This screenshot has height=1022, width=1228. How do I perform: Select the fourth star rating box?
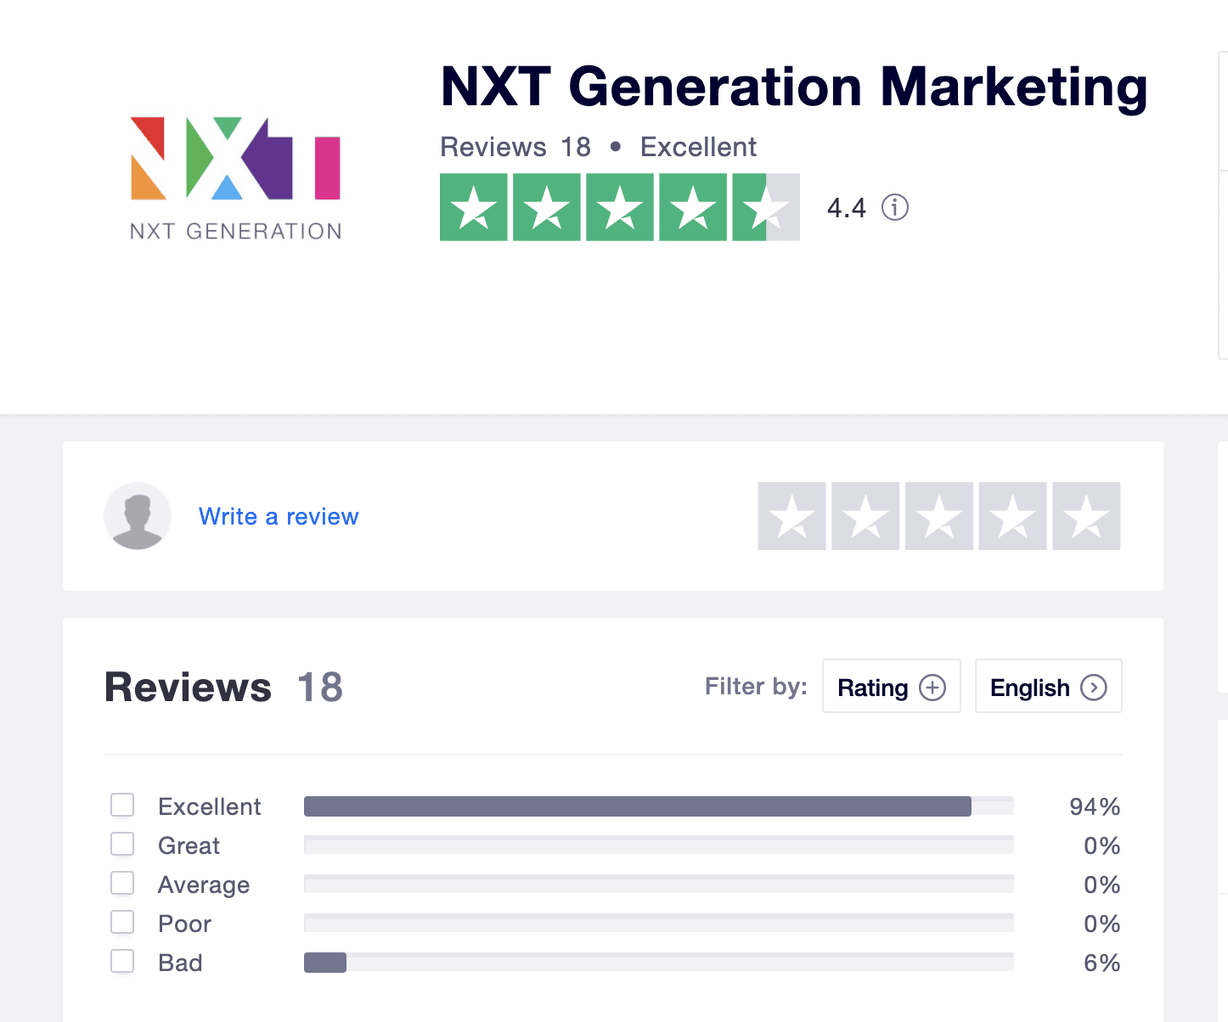point(1012,516)
